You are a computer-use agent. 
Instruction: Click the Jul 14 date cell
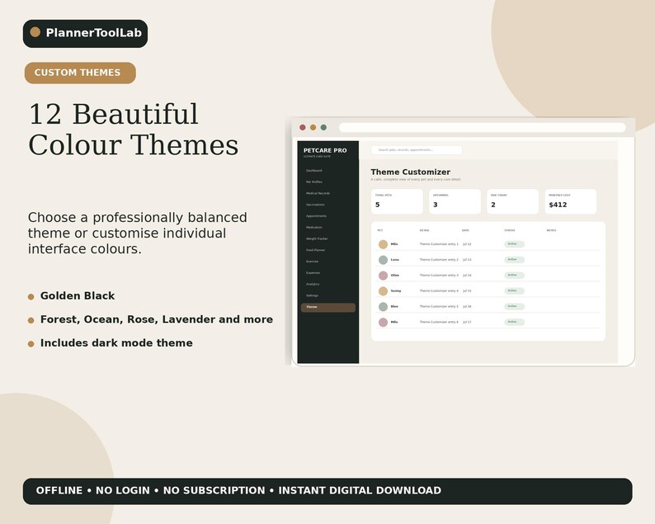pos(467,276)
